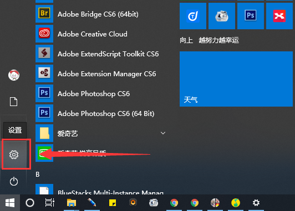Open the yellow sticky notes taskbar icon
The height and width of the screenshot is (211, 295).
113,203
